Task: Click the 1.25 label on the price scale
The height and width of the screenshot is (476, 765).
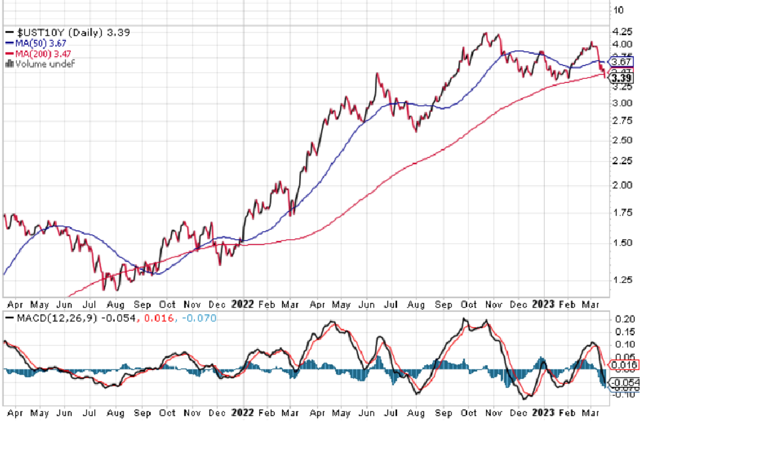Action: (x=621, y=280)
